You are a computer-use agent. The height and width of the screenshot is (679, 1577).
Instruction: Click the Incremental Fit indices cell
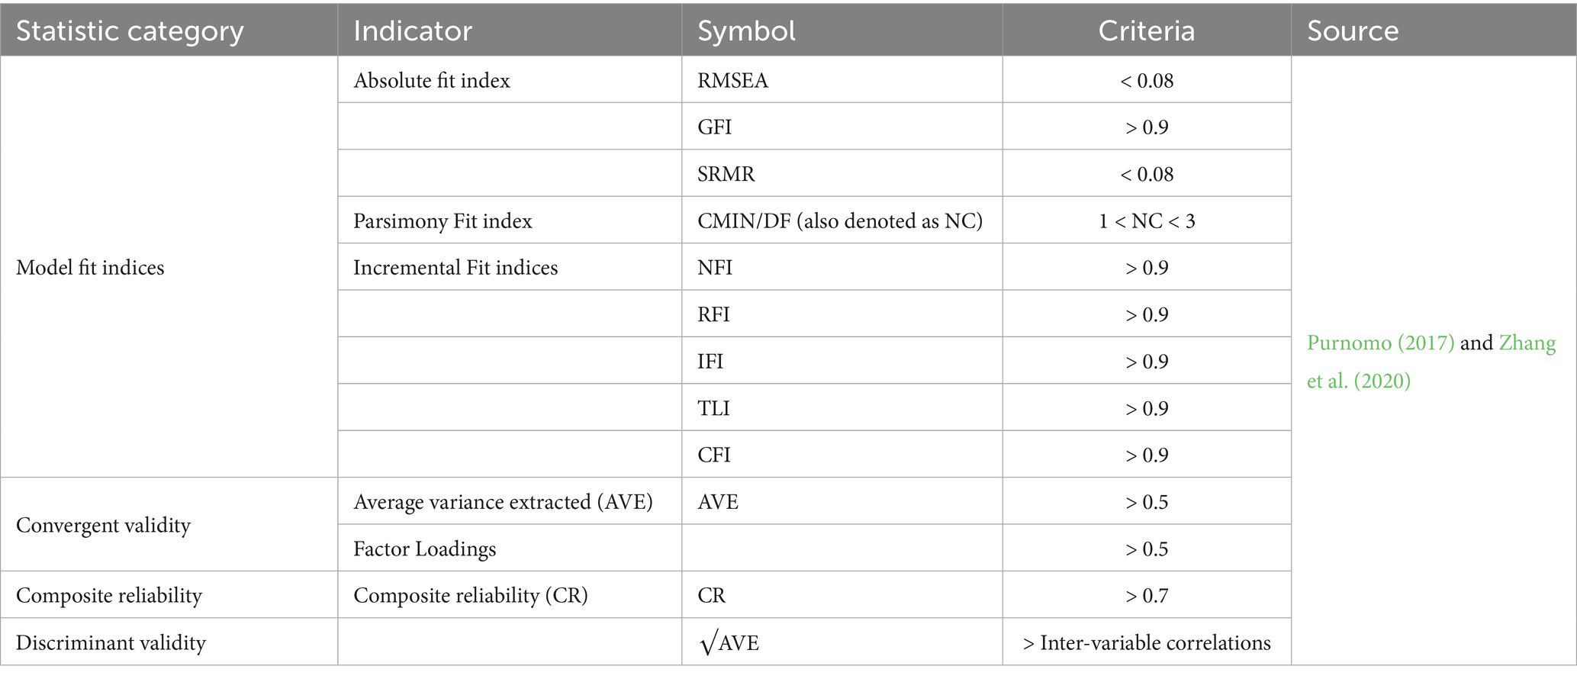tap(455, 268)
